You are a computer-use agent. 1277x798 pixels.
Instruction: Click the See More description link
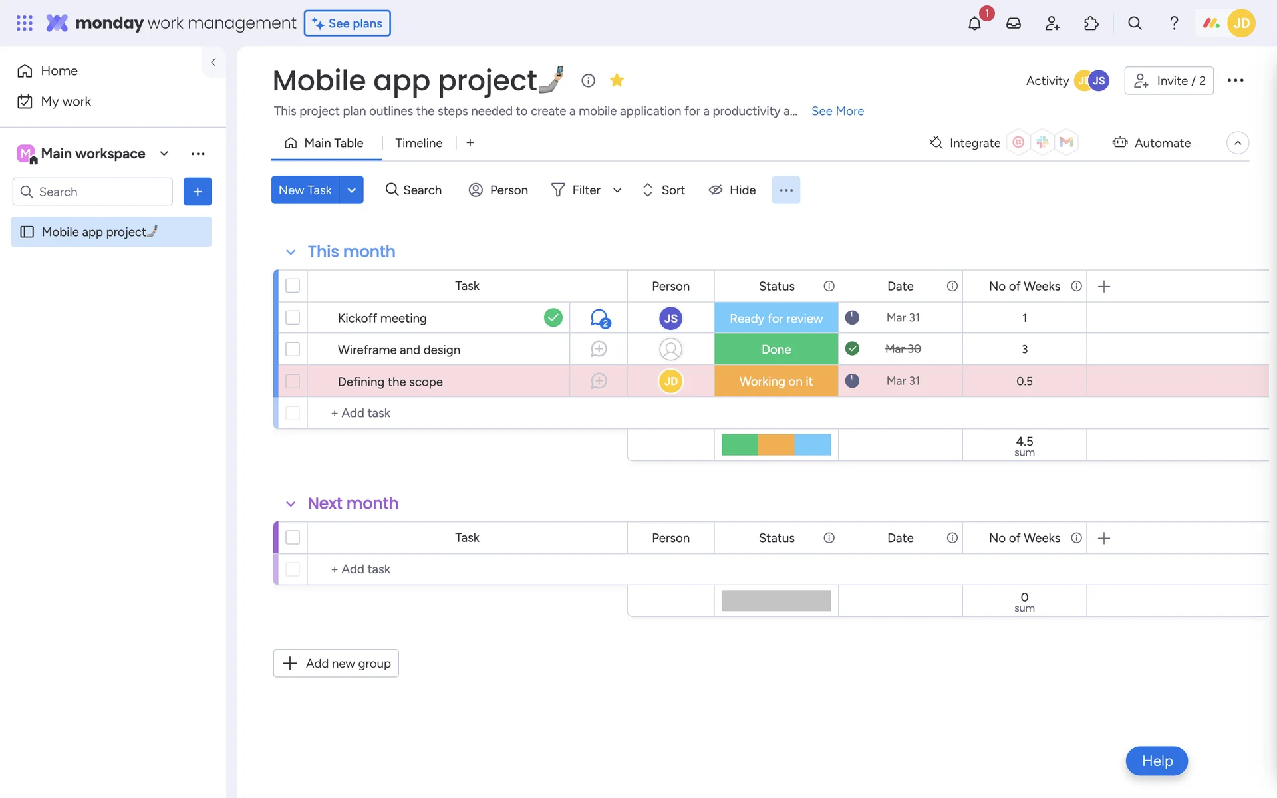pyautogui.click(x=837, y=111)
